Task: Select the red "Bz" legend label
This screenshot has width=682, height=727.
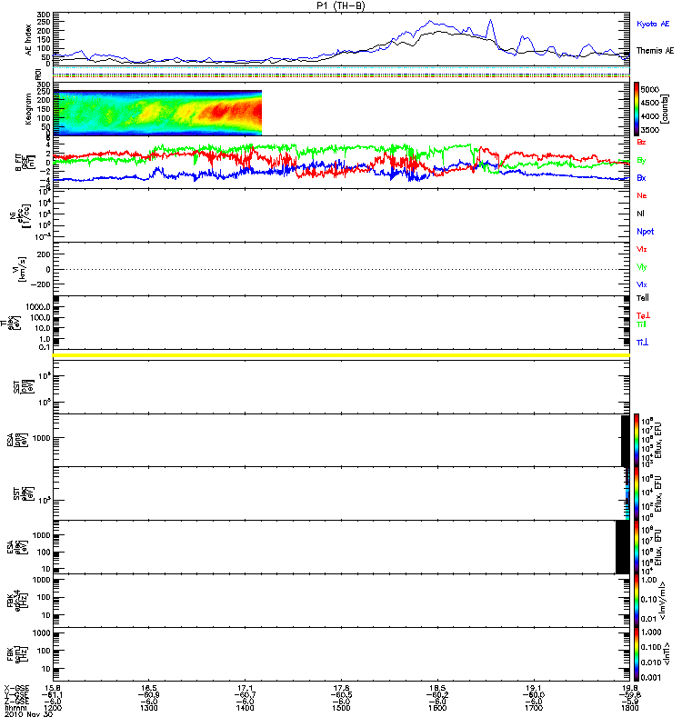Action: [x=641, y=143]
